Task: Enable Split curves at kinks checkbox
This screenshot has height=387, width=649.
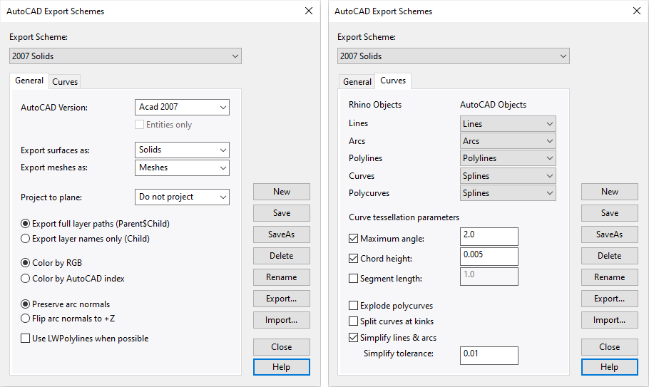Action: point(353,321)
